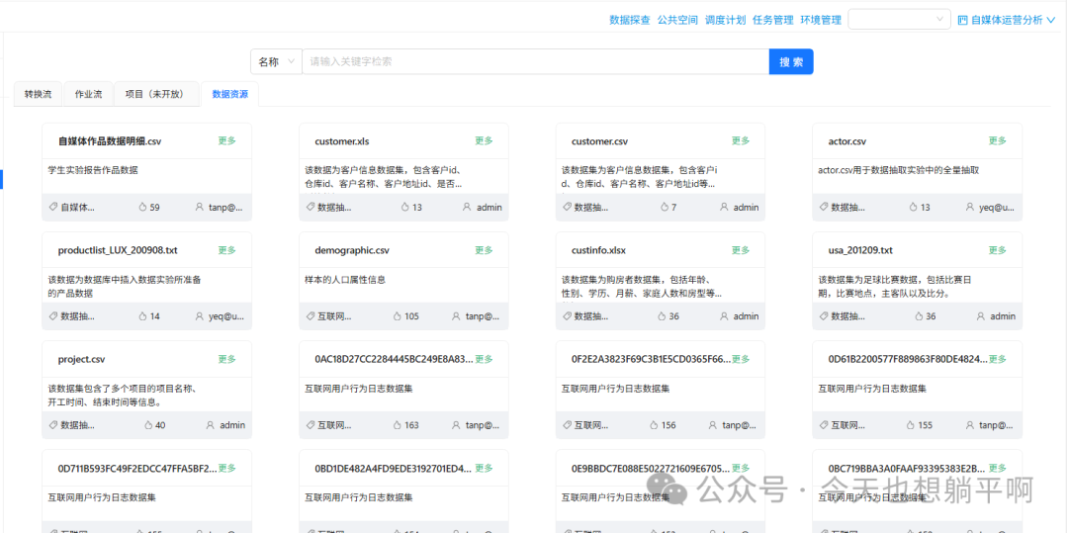Click the 样本的人口属性信息 description text
Image resolution: width=1068 pixels, height=533 pixels.
345,279
